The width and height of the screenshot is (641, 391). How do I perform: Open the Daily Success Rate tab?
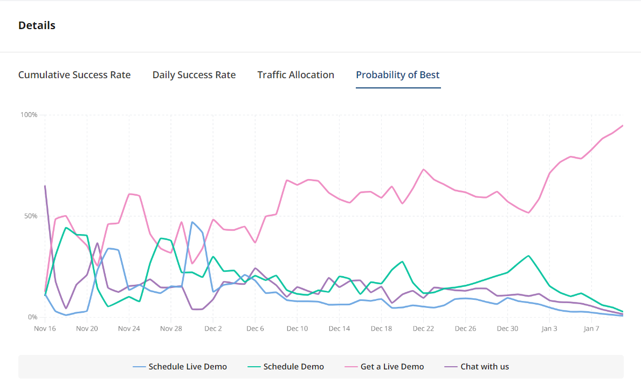(x=194, y=74)
